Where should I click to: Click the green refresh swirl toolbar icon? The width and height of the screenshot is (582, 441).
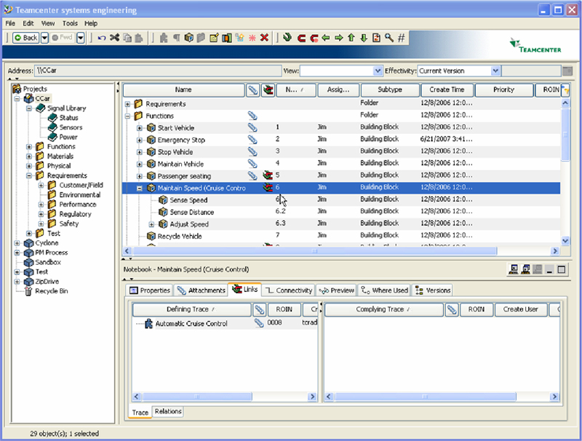click(x=287, y=38)
